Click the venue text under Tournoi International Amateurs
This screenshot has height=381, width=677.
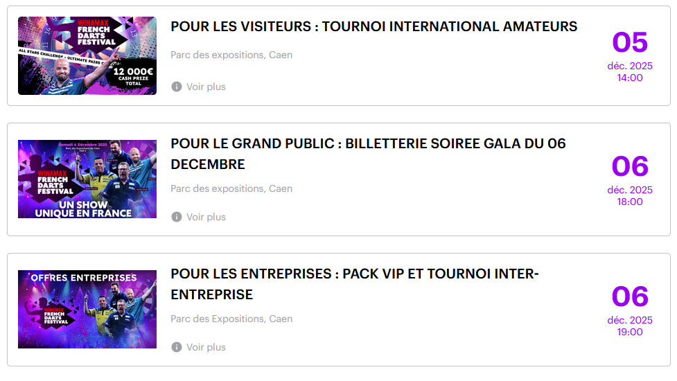231,55
